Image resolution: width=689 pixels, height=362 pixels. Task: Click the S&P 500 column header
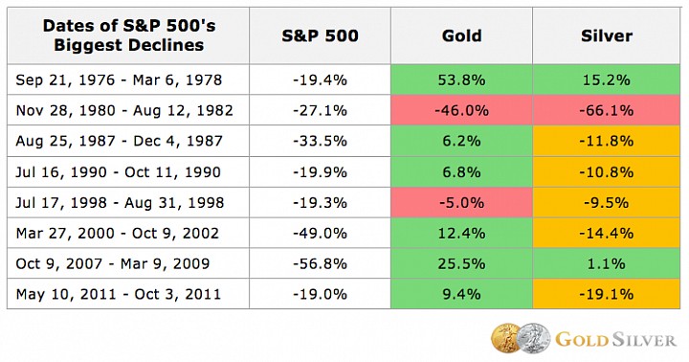[x=320, y=35]
